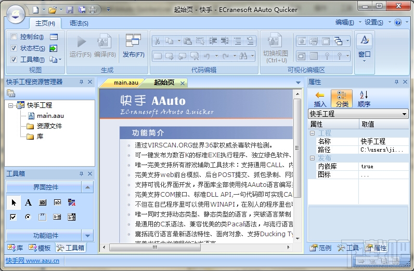Click the save all icon in quick access
Image resolution: width=414 pixels, height=271 pixels.
pyautogui.click(x=82, y=10)
